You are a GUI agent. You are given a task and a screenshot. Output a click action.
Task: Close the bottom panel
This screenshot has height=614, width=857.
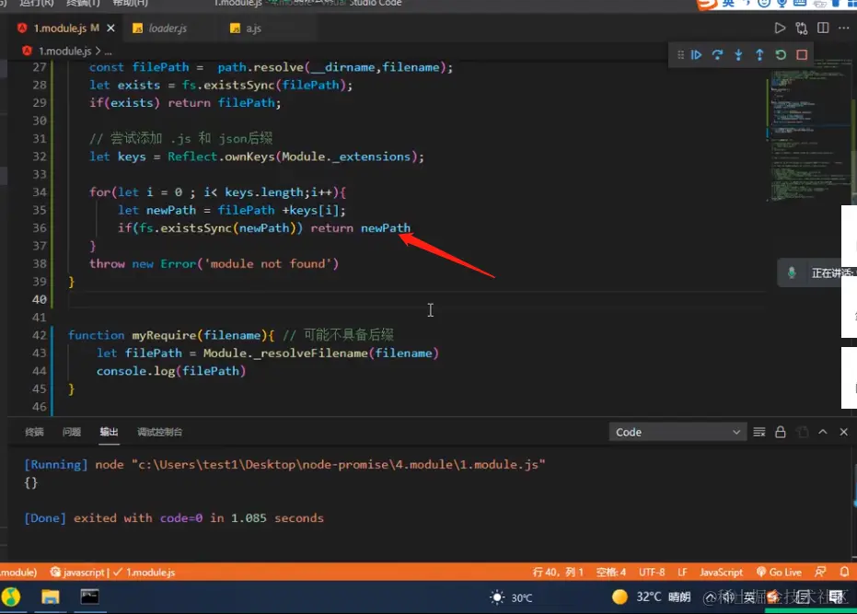click(x=844, y=432)
